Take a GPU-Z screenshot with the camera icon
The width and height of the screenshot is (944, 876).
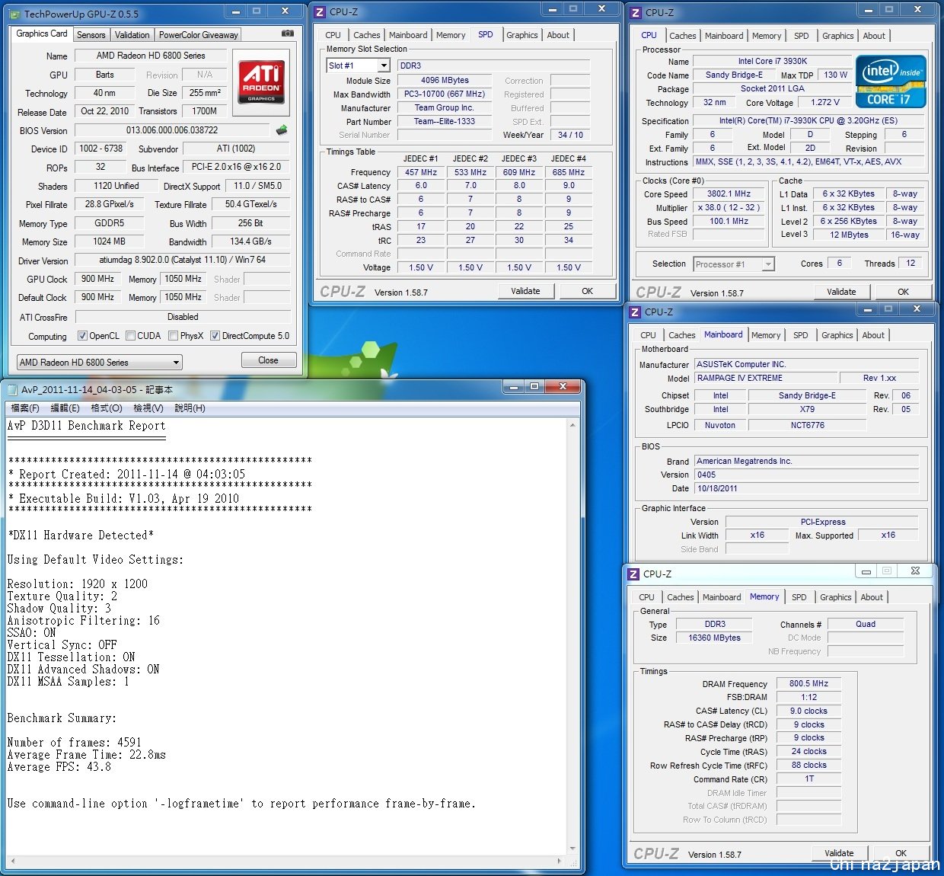pyautogui.click(x=288, y=34)
